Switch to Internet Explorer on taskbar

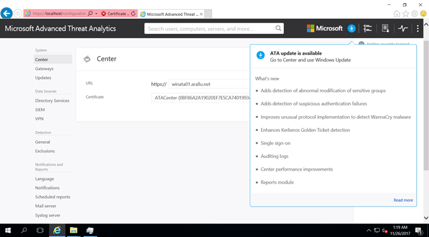pyautogui.click(x=57, y=230)
